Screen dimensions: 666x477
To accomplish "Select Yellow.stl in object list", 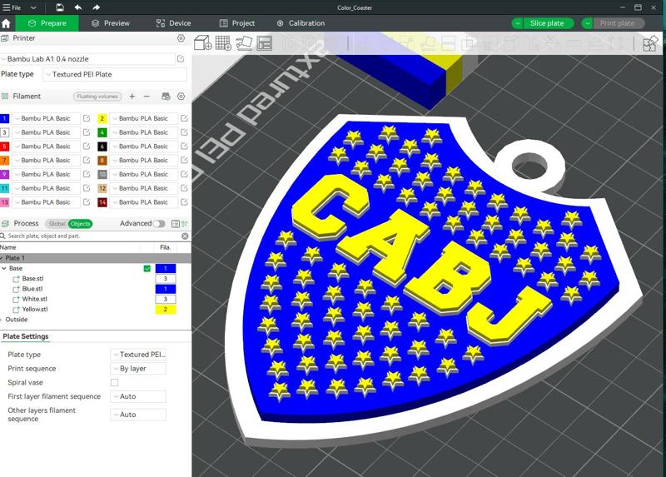I will pyautogui.click(x=35, y=309).
